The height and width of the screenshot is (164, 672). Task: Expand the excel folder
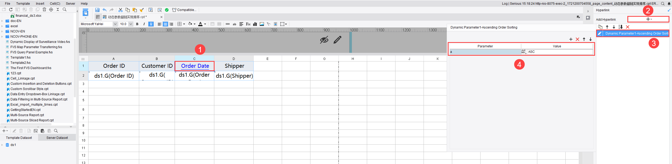point(2,26)
